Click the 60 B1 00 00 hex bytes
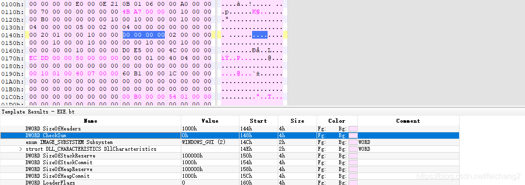Screen dimensions: 525x185 tap(143, 74)
